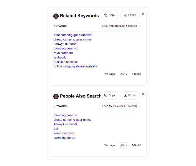Close the People Also Search widget

click(143, 94)
